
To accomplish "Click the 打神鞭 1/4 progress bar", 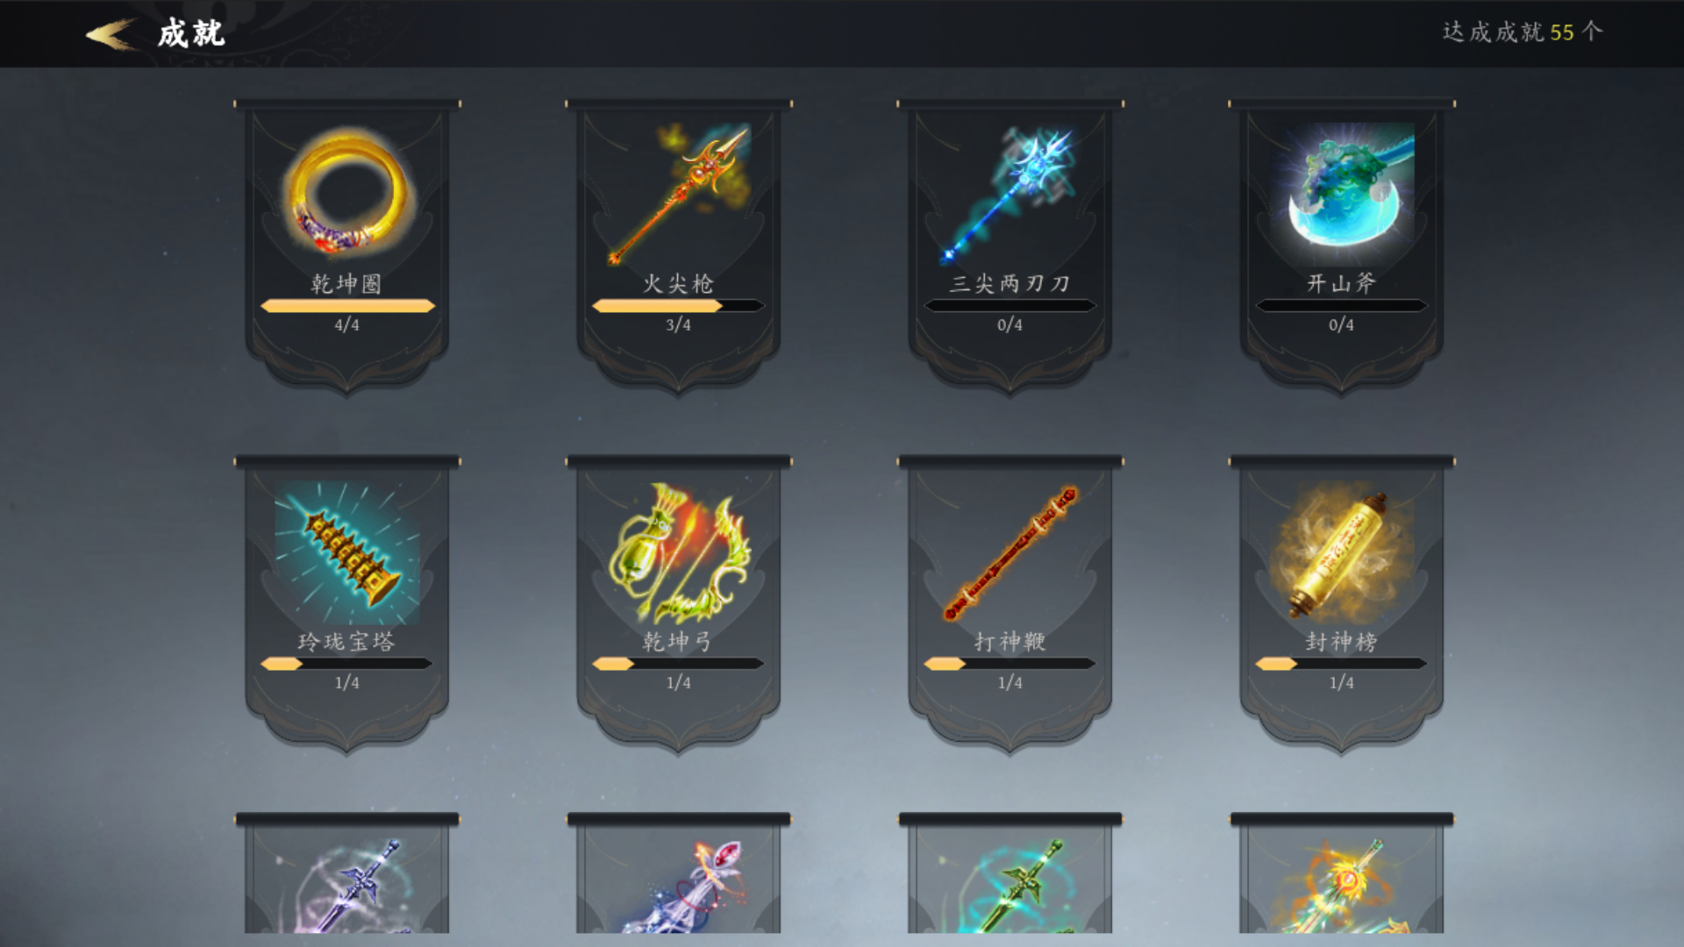I will coord(1010,664).
